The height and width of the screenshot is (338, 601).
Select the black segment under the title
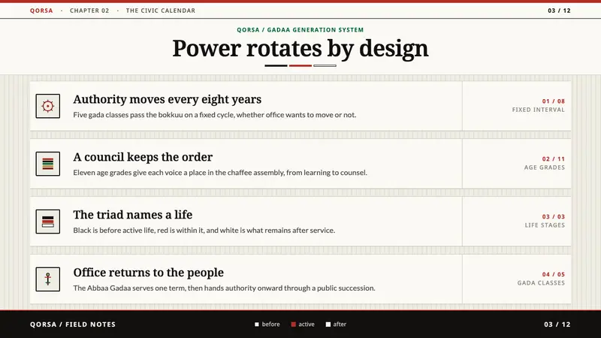[276, 66]
